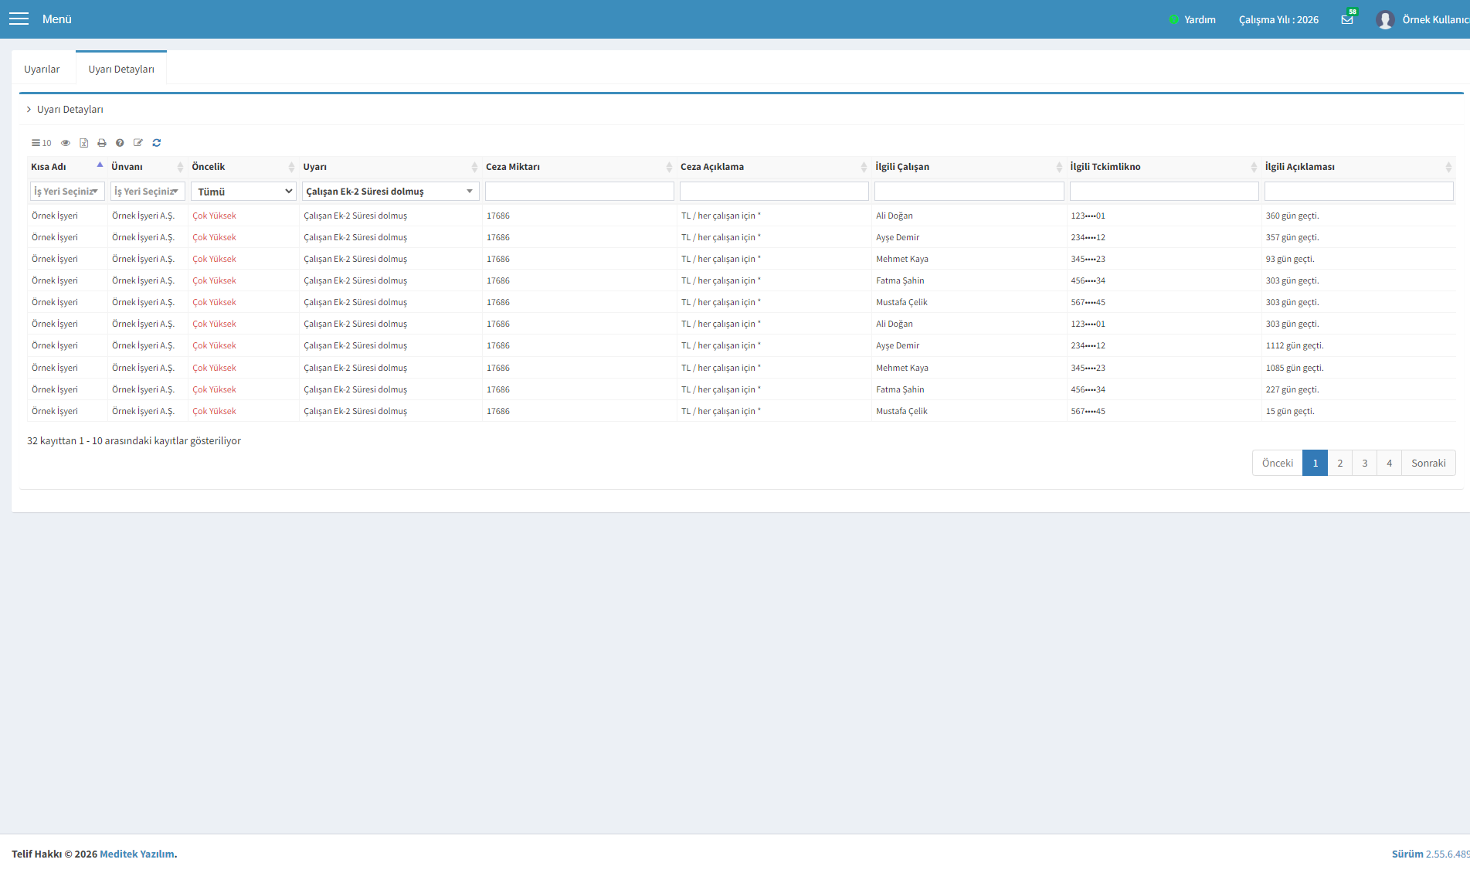Switch to the Uyarılar tab
This screenshot has width=1470, height=873.
(x=42, y=69)
